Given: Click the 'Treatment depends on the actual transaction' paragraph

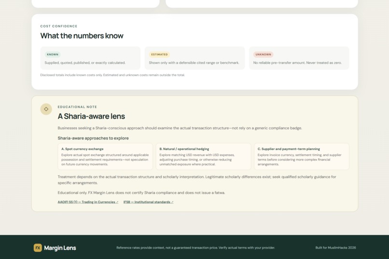Looking at the screenshot, I should (x=197, y=180).
